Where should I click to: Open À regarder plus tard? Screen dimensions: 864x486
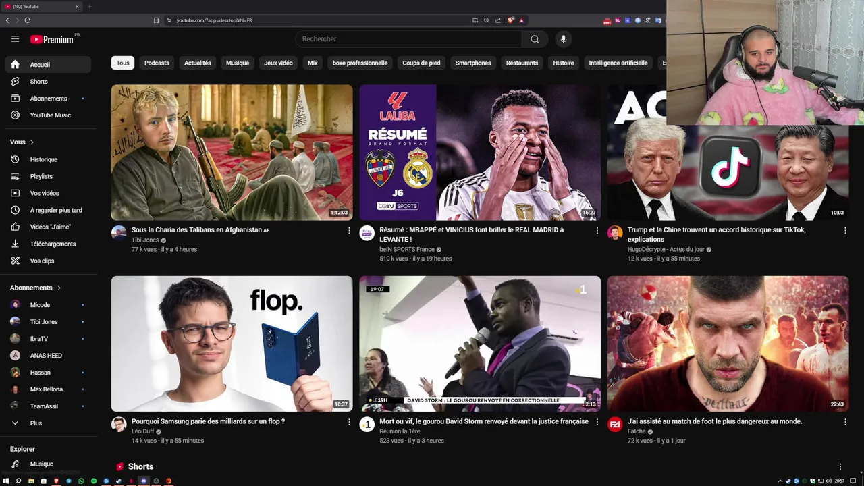[x=49, y=210]
